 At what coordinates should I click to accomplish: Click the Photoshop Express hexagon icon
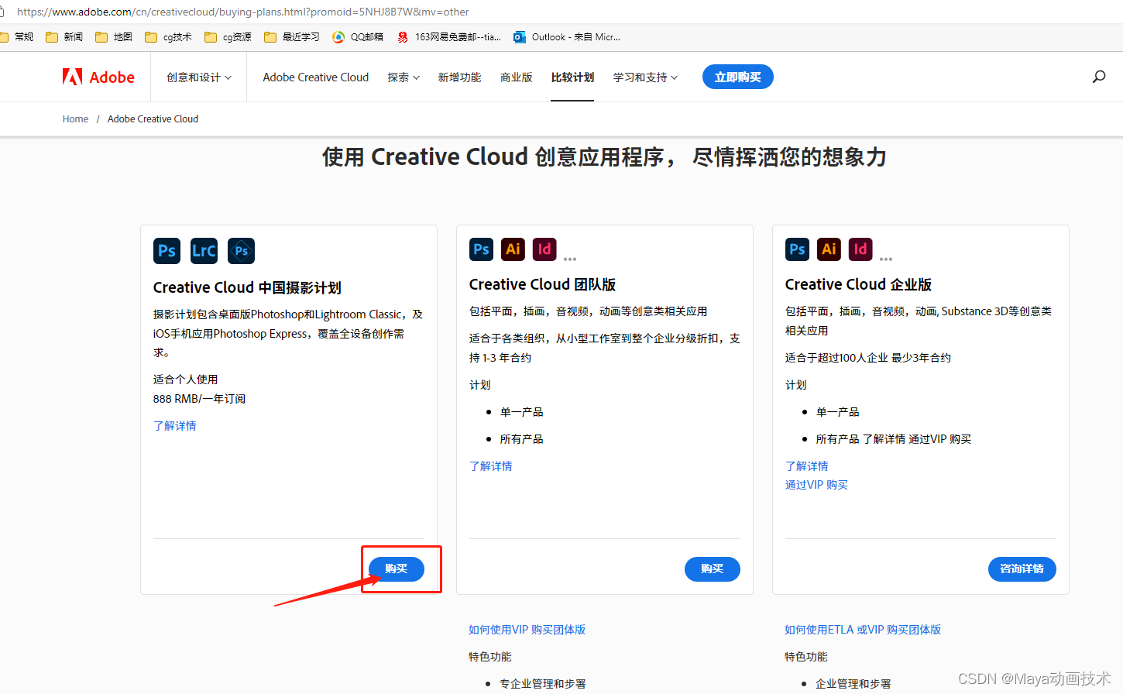click(x=241, y=251)
